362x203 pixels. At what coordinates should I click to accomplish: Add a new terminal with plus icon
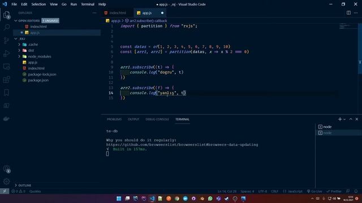(340, 119)
